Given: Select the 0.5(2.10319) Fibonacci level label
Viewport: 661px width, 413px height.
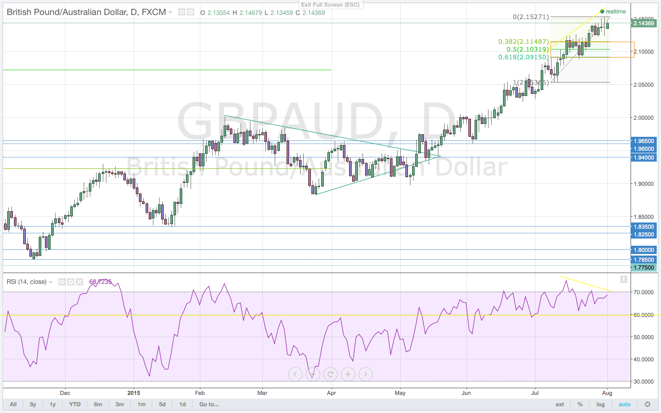Looking at the screenshot, I should pos(527,49).
